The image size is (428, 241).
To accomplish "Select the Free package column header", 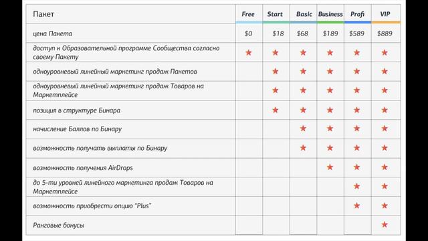I will pyautogui.click(x=248, y=14).
